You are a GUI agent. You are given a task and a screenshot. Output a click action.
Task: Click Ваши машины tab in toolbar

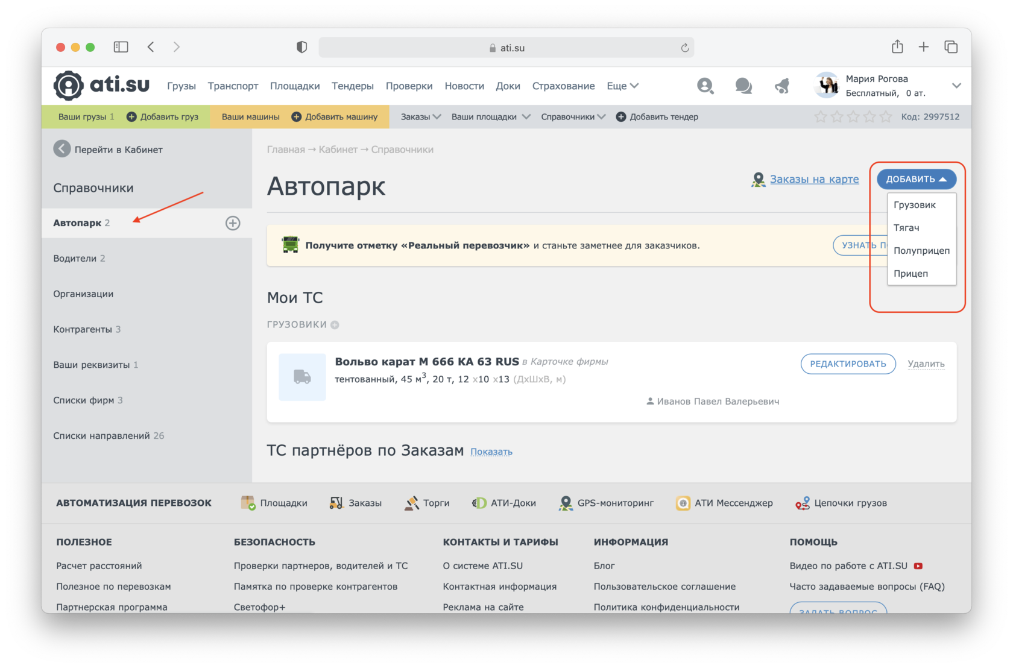(x=250, y=116)
